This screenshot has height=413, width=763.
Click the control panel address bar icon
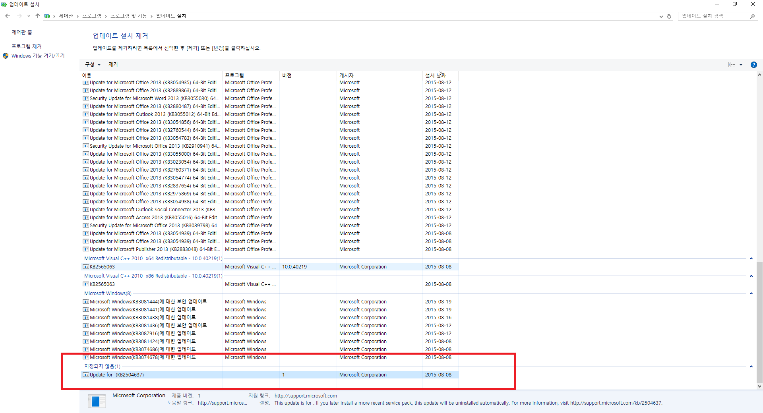(47, 16)
